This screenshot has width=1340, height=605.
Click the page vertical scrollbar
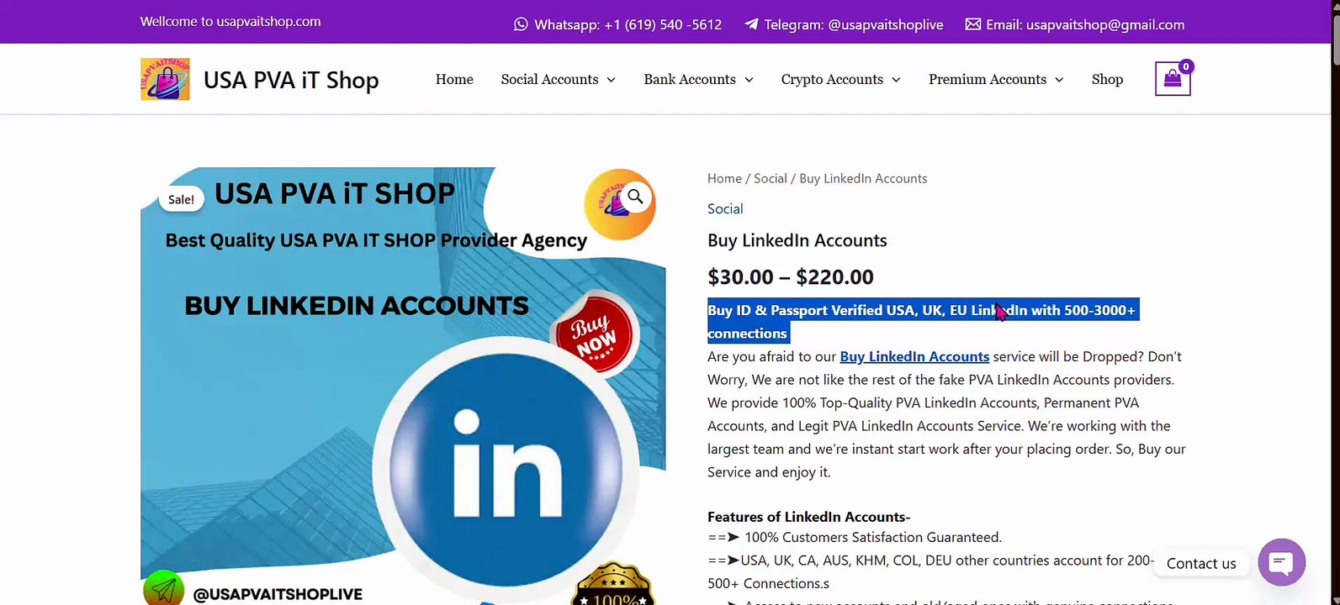click(x=1335, y=302)
